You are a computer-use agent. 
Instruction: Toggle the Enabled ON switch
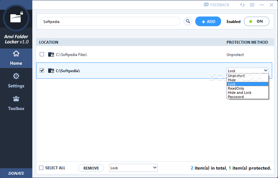[x=257, y=21]
